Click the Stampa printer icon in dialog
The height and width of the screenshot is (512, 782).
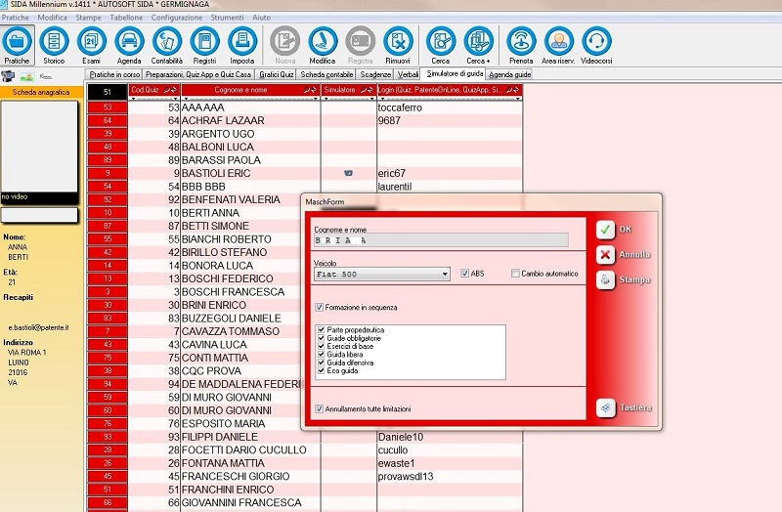tap(606, 279)
